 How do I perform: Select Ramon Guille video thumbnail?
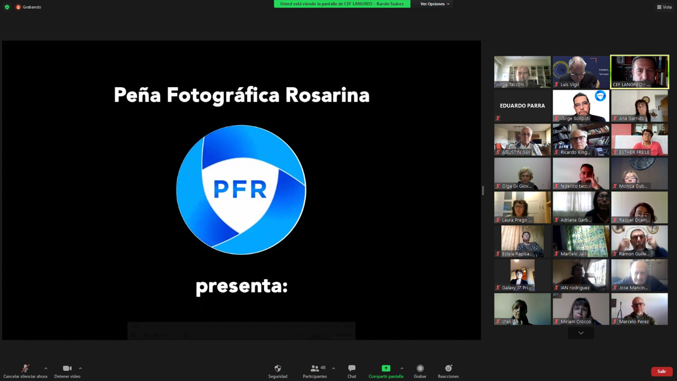tap(639, 241)
